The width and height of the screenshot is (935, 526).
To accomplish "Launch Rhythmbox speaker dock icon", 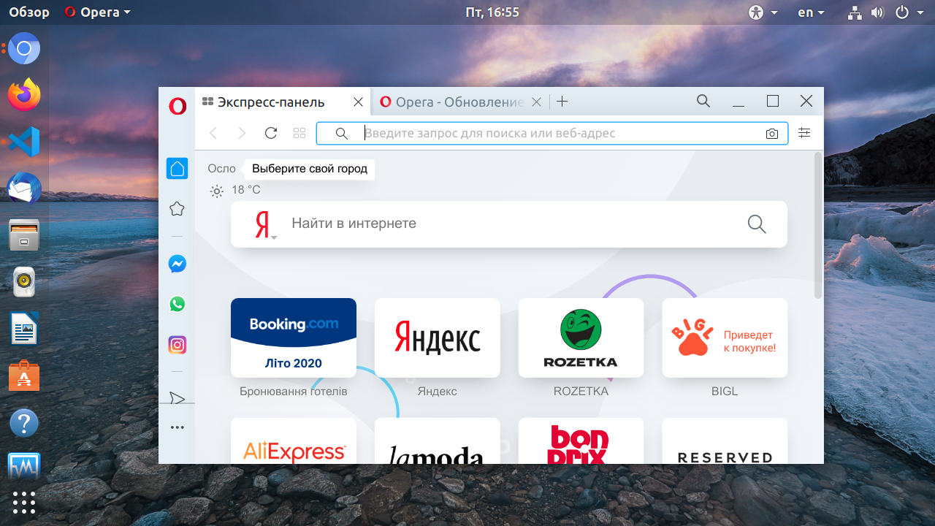I will (24, 282).
